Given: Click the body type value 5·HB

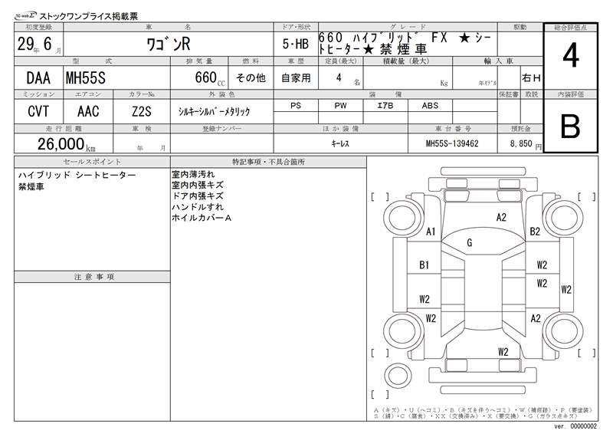Looking at the screenshot, I should point(296,44).
